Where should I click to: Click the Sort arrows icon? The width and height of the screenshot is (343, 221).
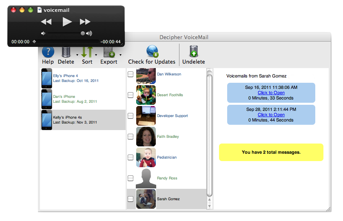tap(87, 52)
